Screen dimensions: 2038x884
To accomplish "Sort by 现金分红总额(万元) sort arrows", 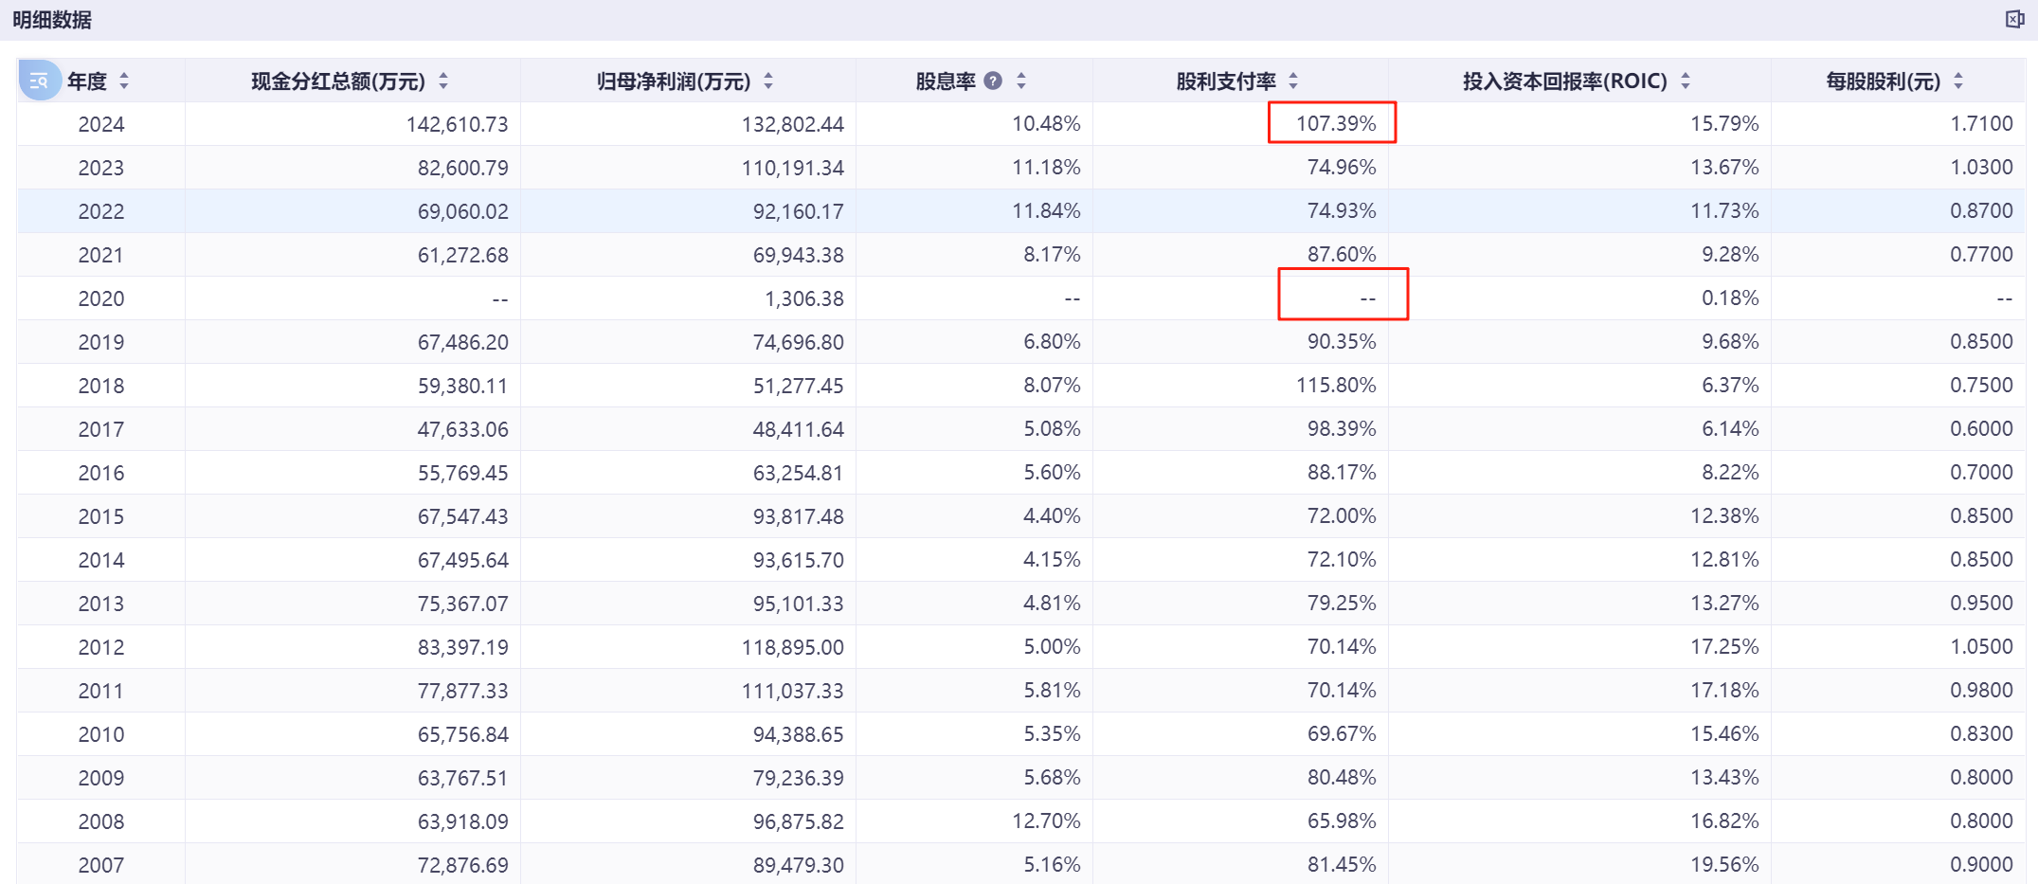I will [x=443, y=81].
